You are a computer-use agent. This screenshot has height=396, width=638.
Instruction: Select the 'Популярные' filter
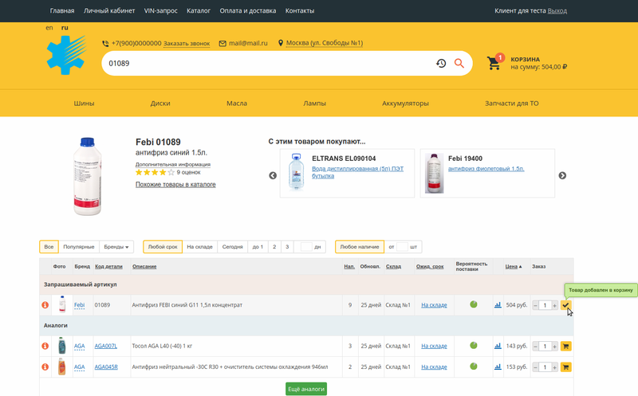click(x=79, y=247)
